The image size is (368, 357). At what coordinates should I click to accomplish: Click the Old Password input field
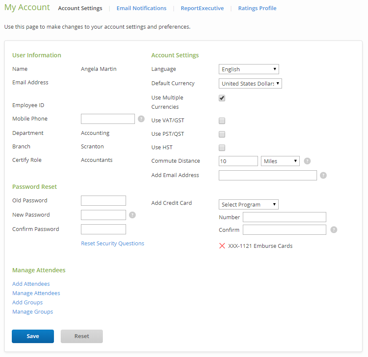click(103, 200)
